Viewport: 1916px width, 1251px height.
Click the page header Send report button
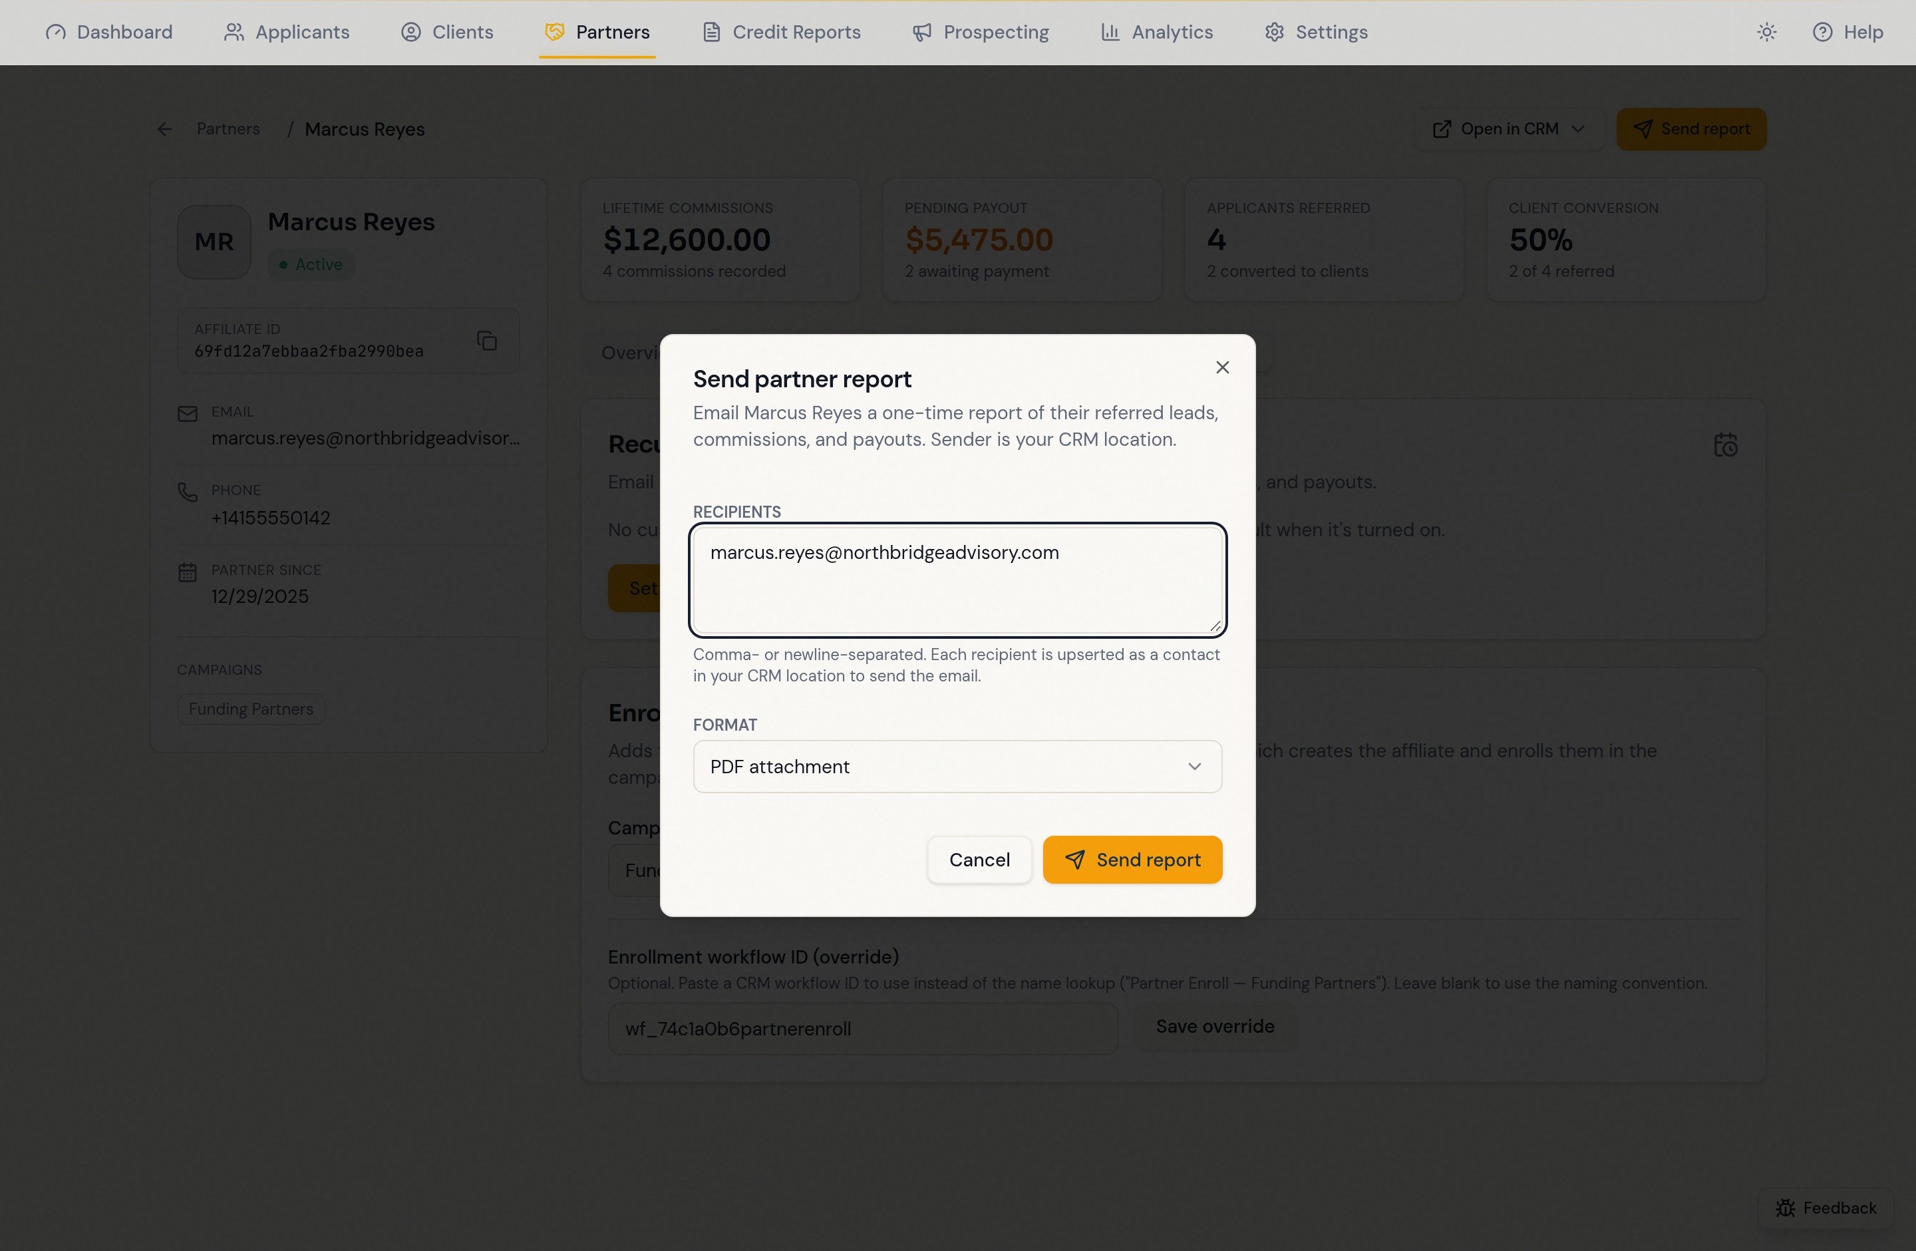1691,129
